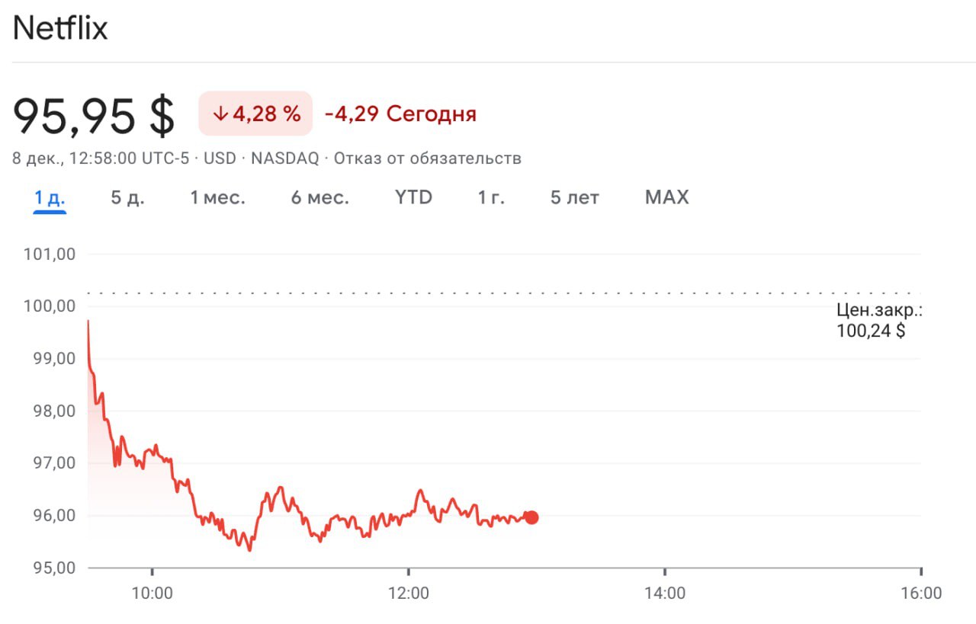Select the 1 д. time range tab
The height and width of the screenshot is (624, 976).
coord(50,198)
